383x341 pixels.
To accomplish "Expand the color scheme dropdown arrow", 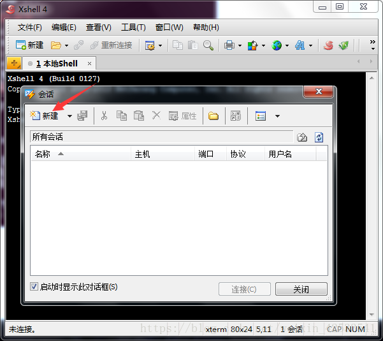I will click(263, 45).
